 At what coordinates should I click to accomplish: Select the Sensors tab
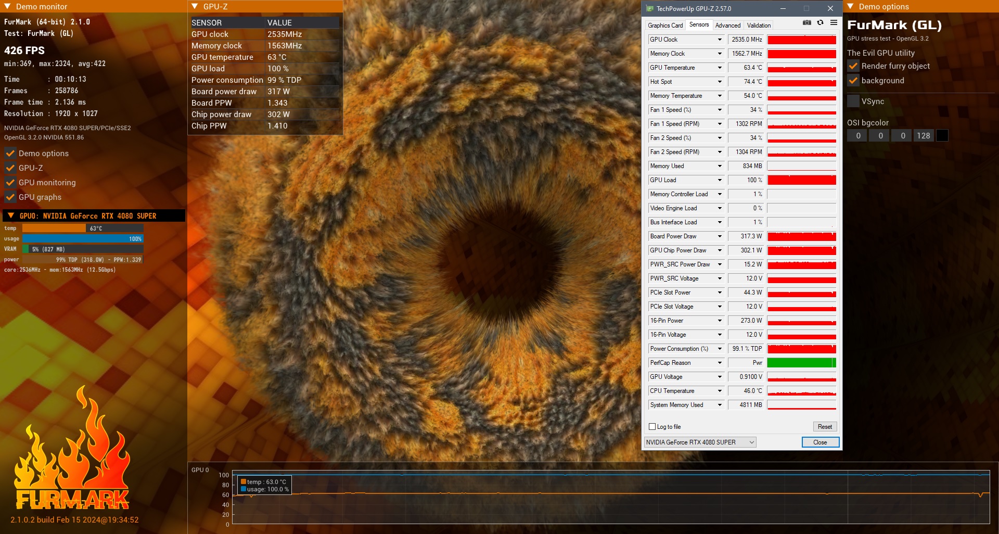(699, 24)
